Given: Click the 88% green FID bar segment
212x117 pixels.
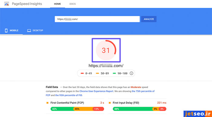Looking at the screenshot, I should (x=133, y=109).
